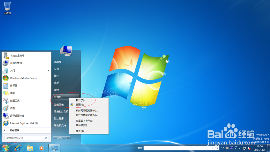The height and width of the screenshot is (152, 270).
Task: Open the Control Panel taskbar window icon
Action: 54,148
